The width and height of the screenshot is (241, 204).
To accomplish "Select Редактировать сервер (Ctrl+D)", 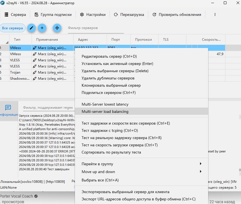I will point(109,56).
